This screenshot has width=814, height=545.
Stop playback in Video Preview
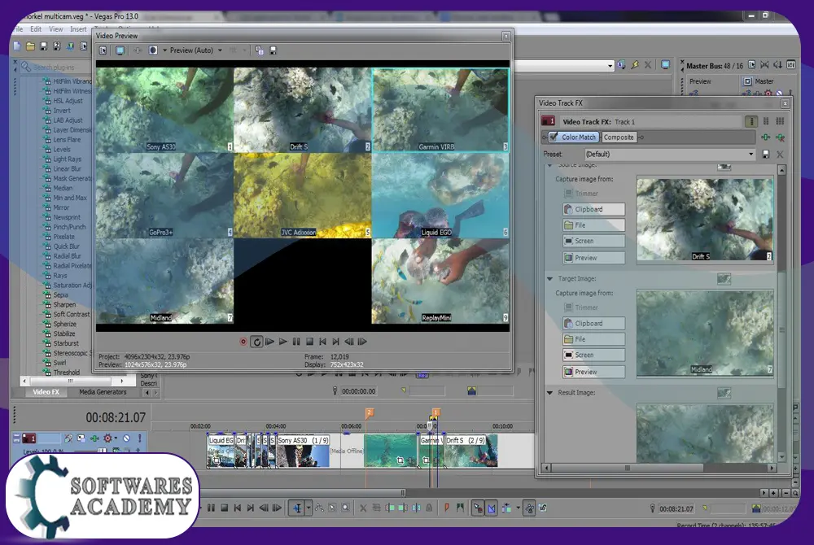pos(310,342)
